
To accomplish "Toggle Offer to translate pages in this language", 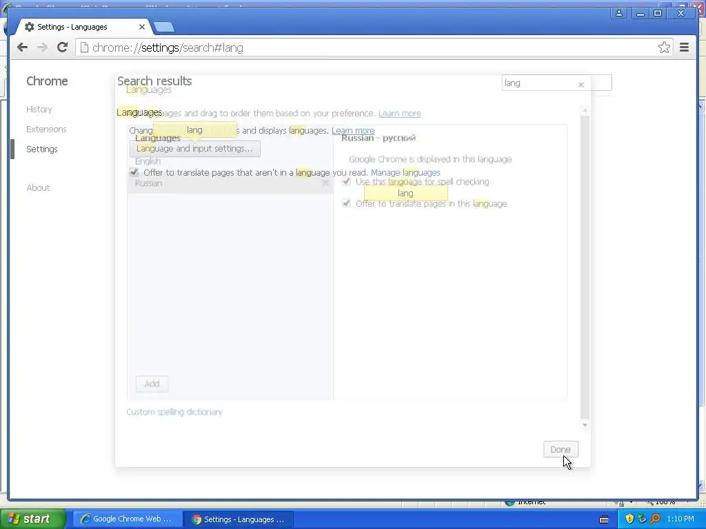I will [x=346, y=203].
